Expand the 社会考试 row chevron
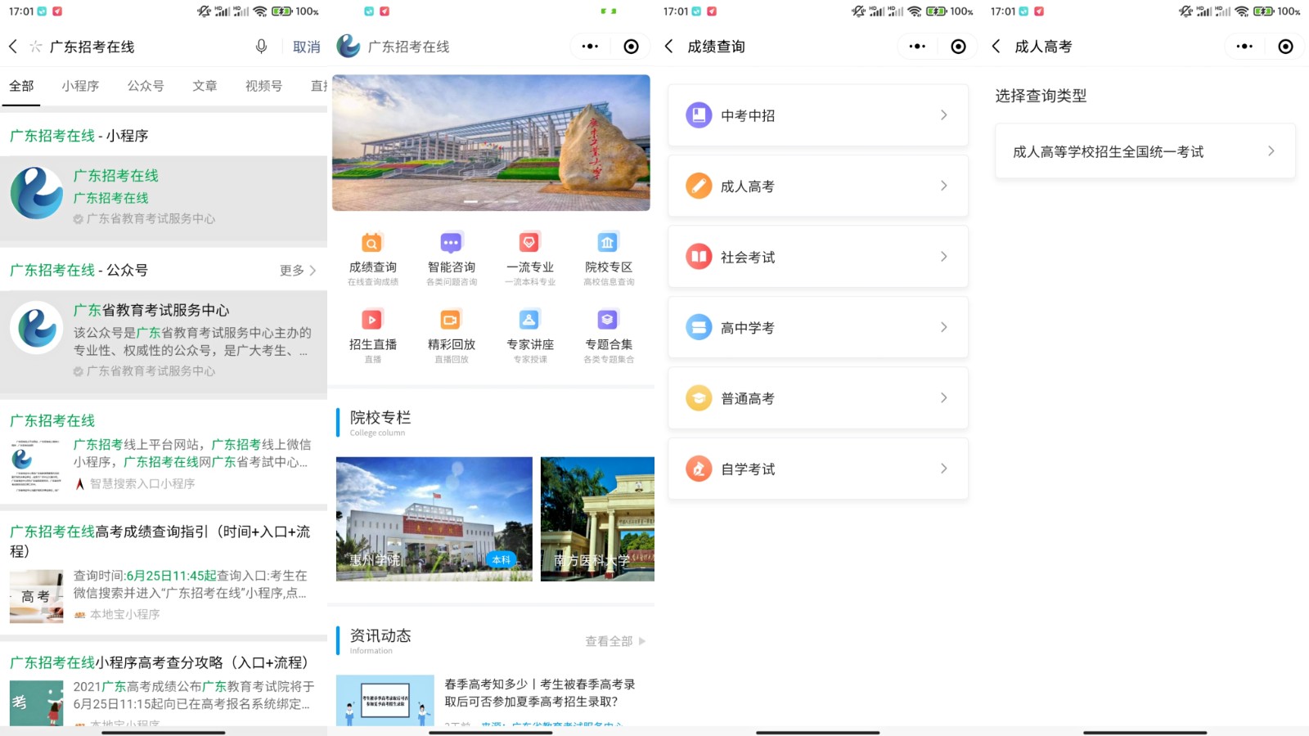The width and height of the screenshot is (1309, 736). click(943, 257)
